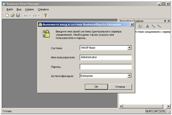Click the Отмена button
172x115 pixels.
120,87
